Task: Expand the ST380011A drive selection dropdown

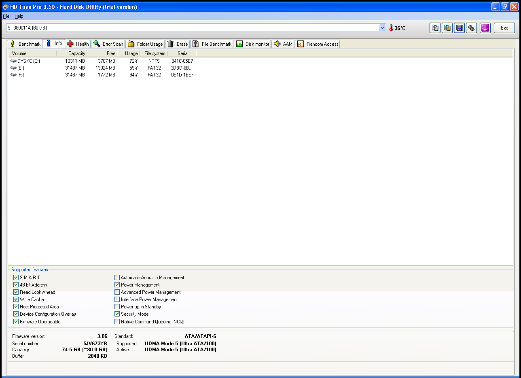Action: click(x=383, y=28)
